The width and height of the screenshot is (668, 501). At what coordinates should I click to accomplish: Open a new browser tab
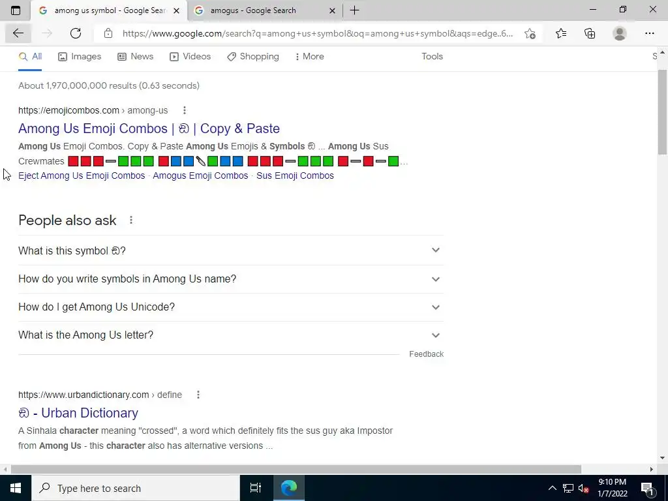(x=354, y=10)
